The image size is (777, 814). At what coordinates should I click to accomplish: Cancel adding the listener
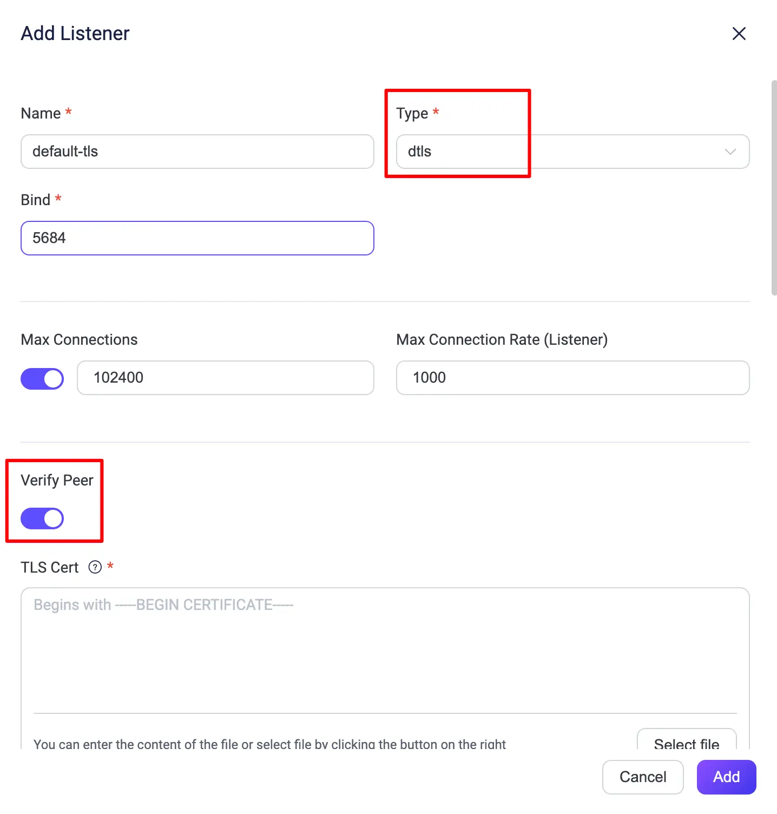click(x=642, y=777)
